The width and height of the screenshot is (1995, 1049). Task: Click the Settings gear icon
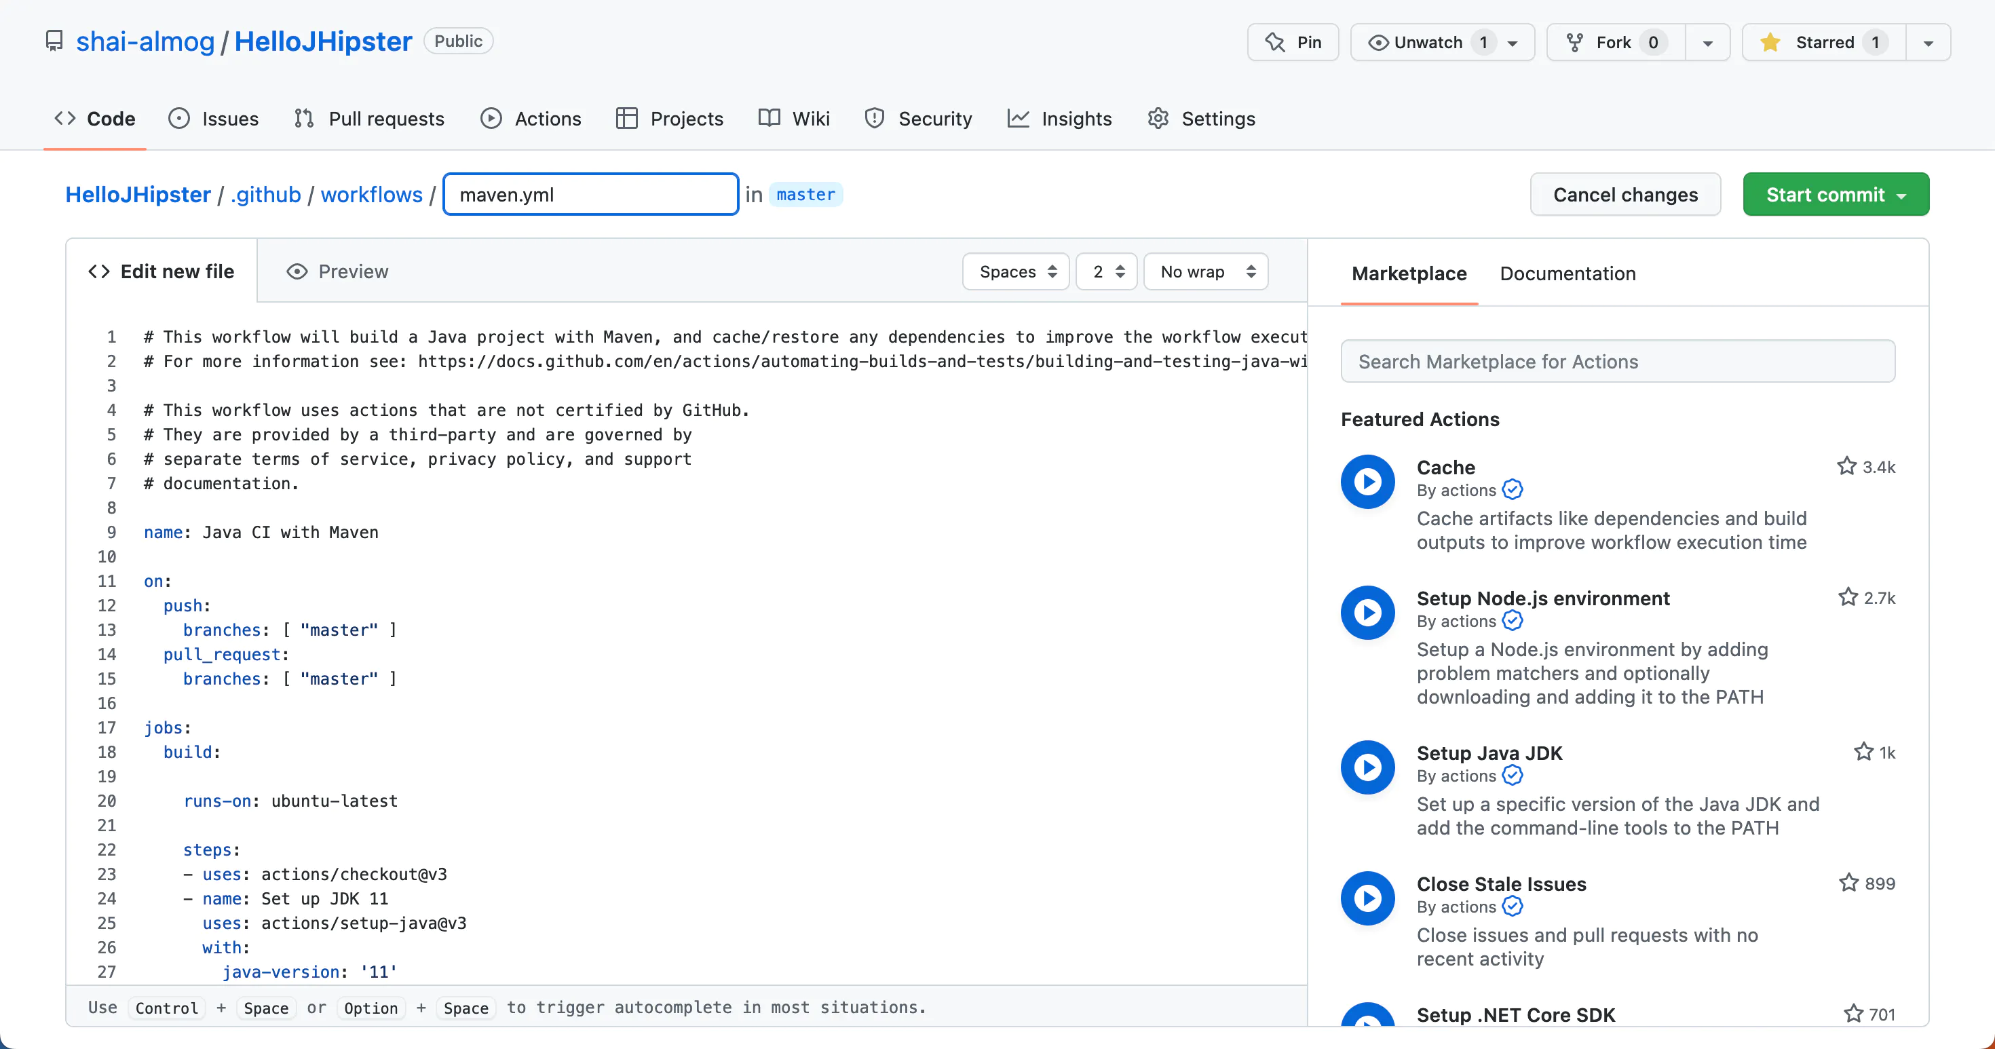[x=1160, y=119]
